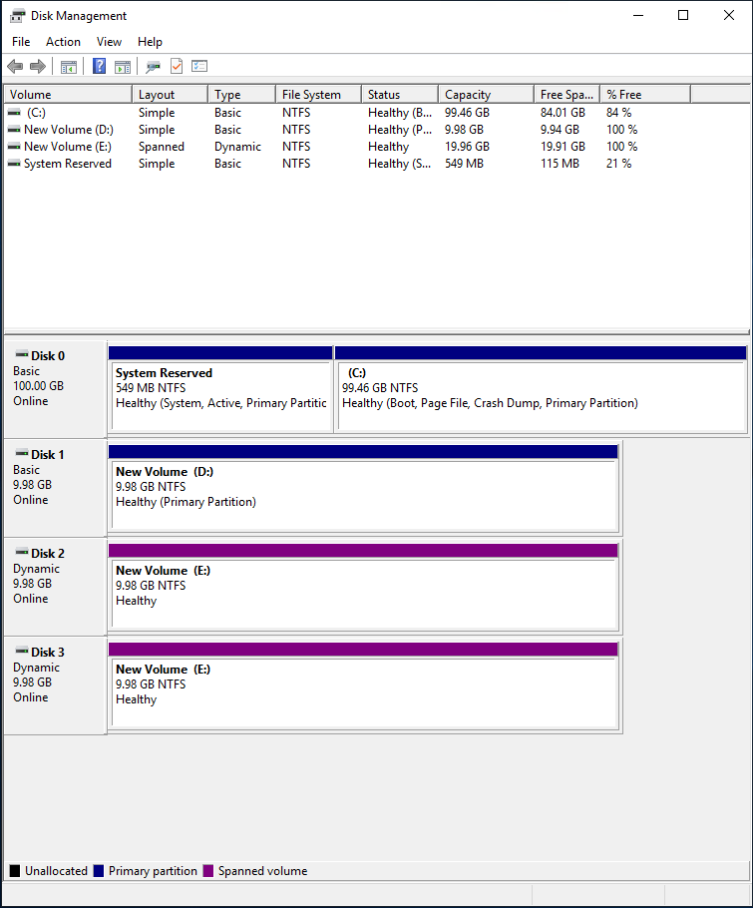Click the Spanned layout cell

(162, 147)
